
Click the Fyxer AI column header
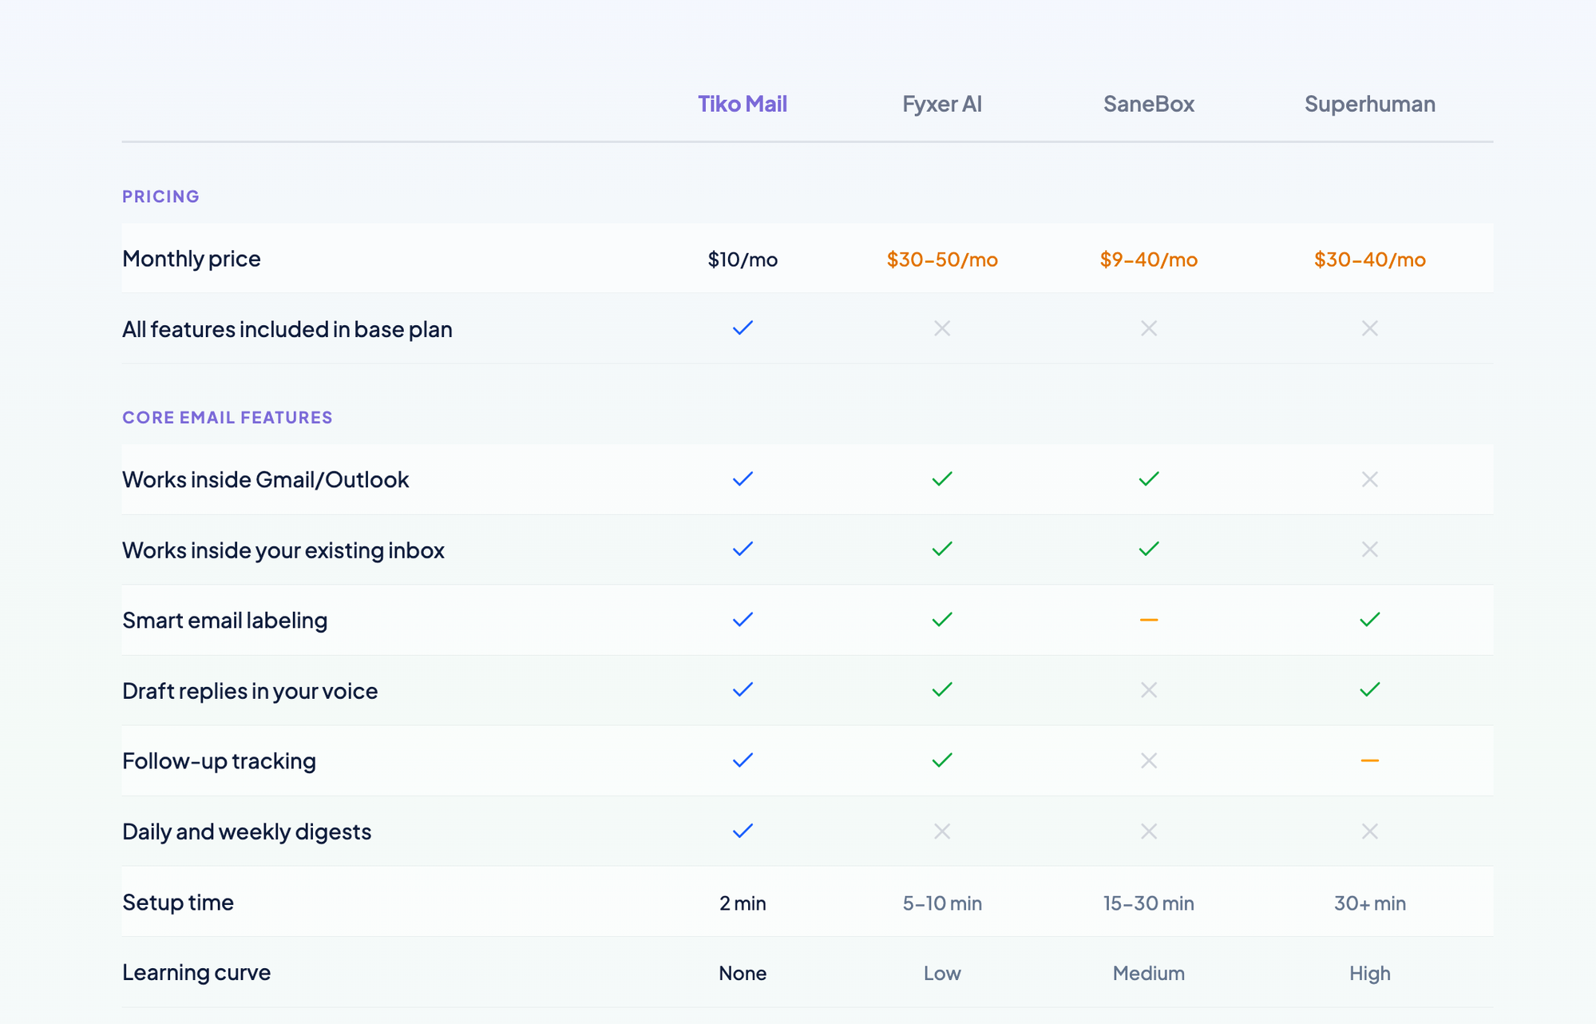942,104
